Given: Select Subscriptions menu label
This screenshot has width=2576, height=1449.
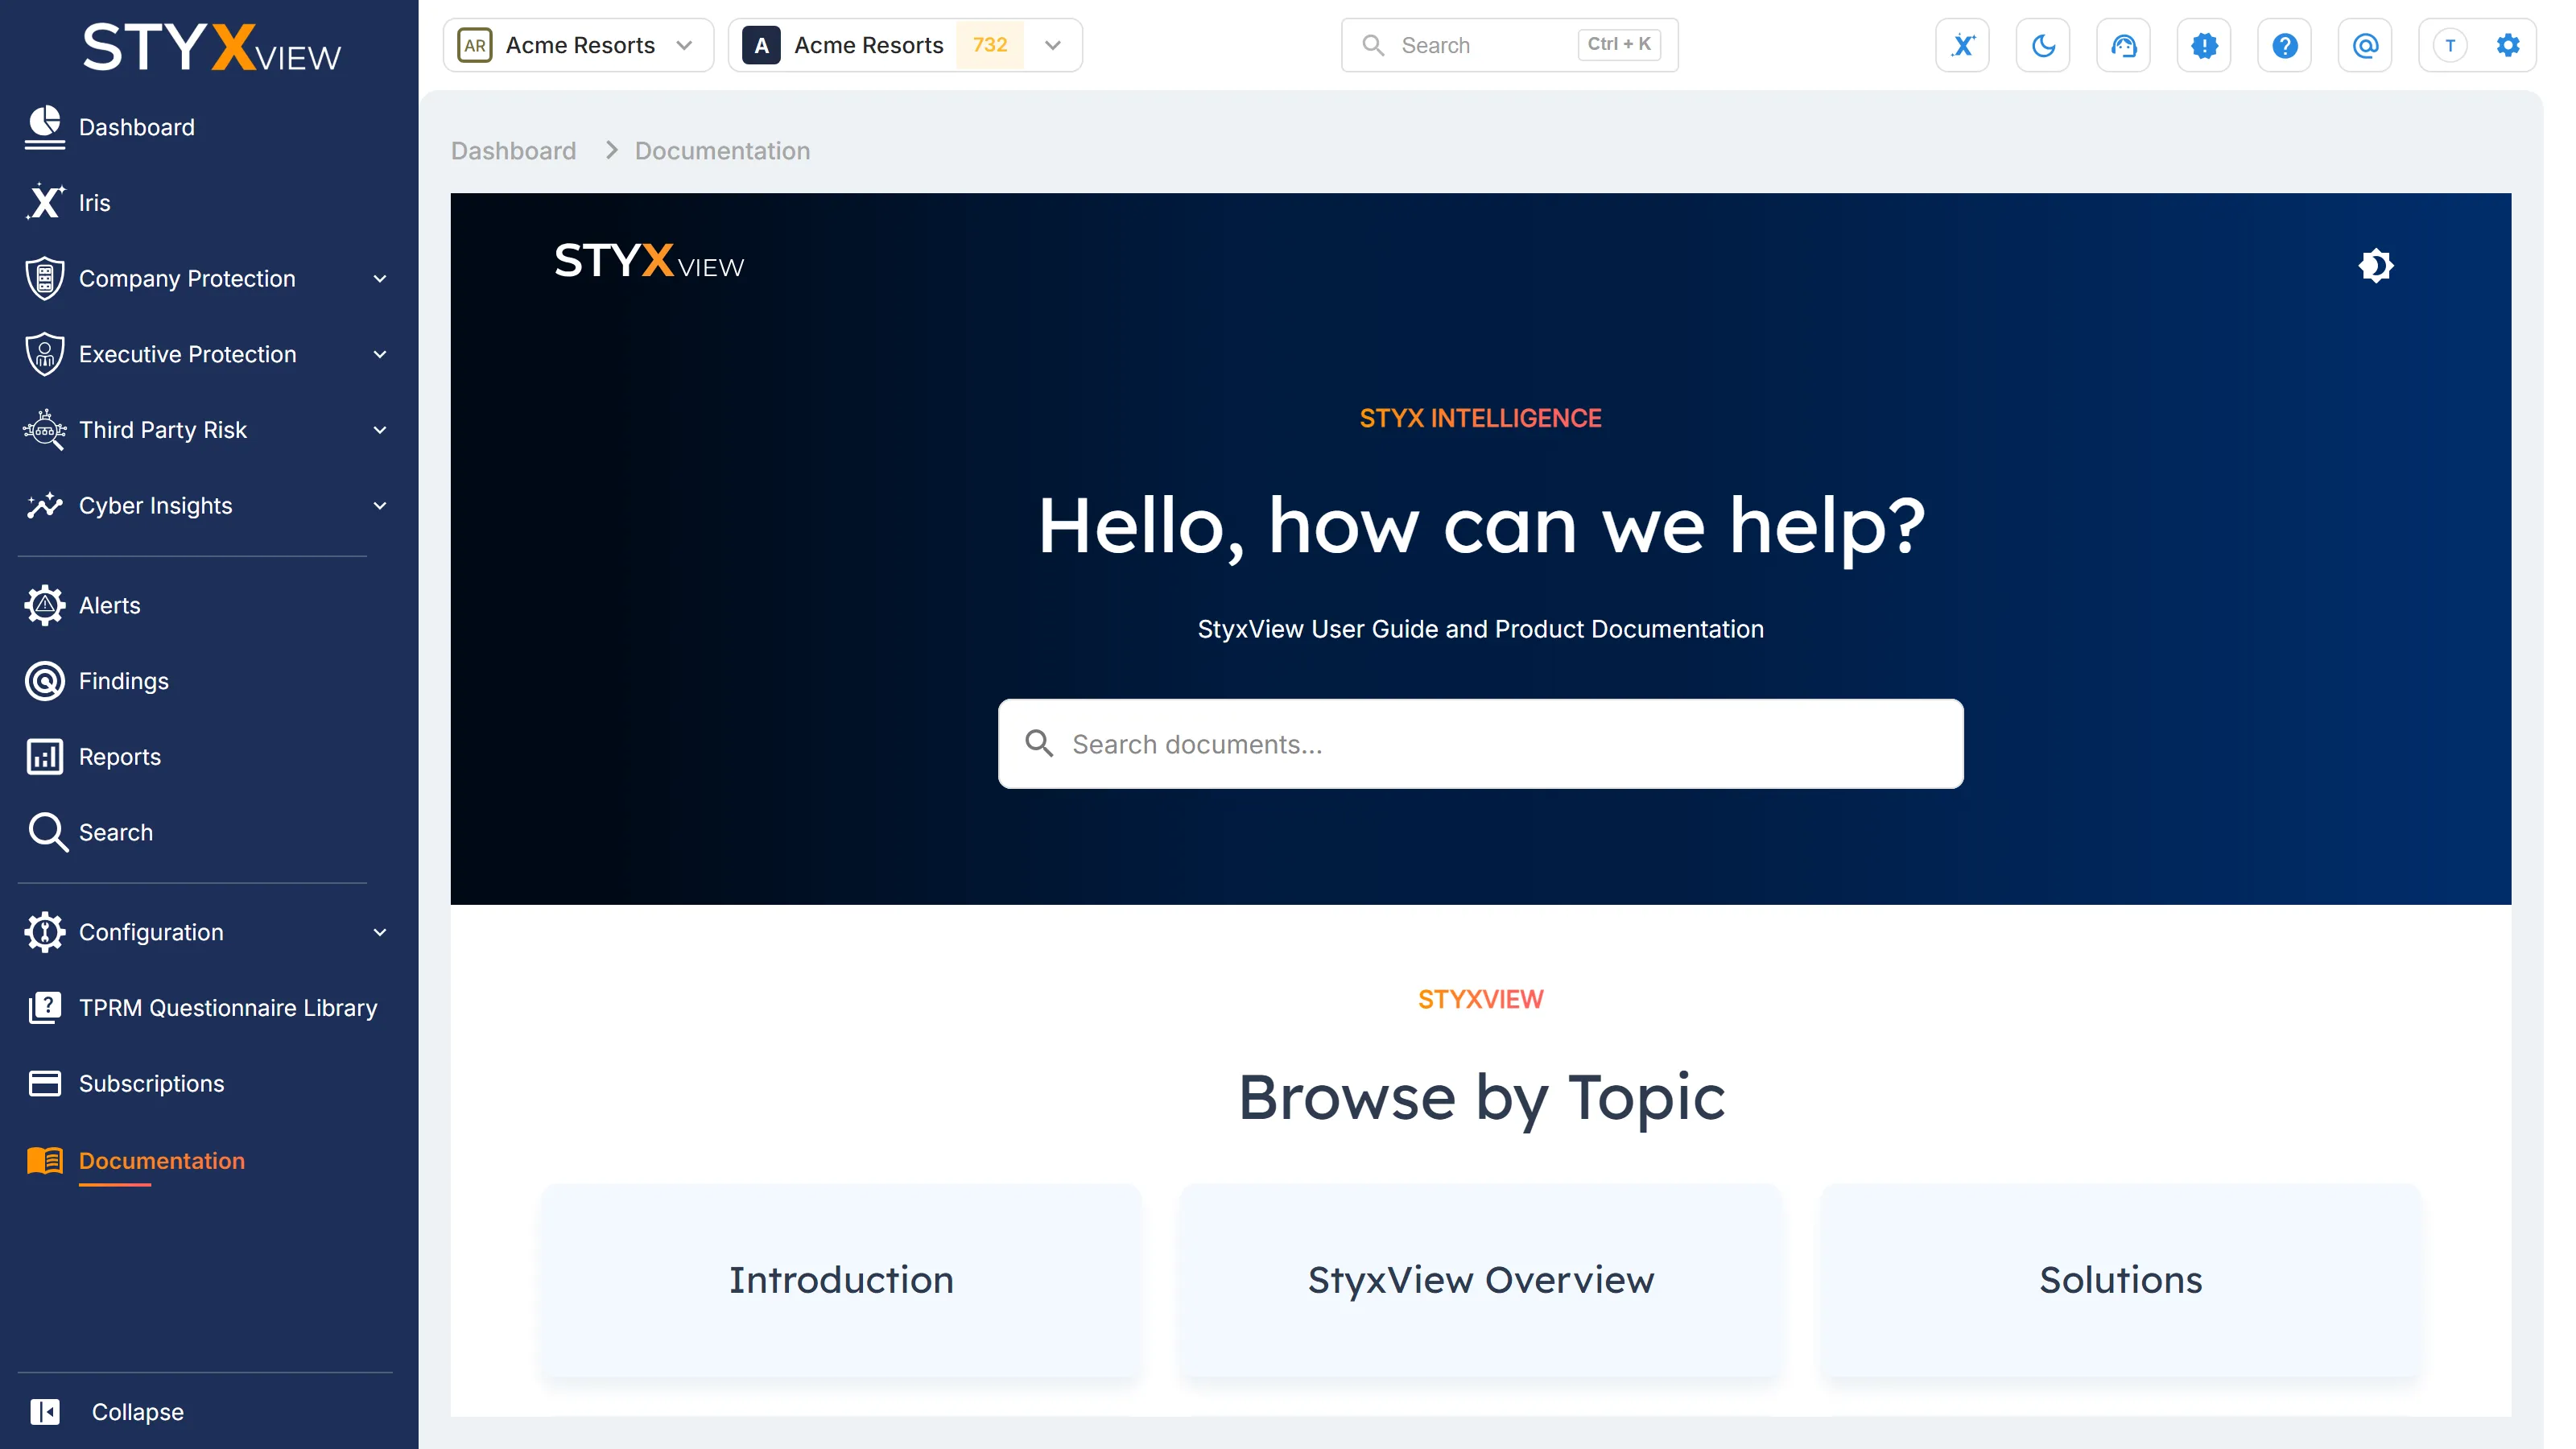Looking at the screenshot, I should tap(152, 1083).
